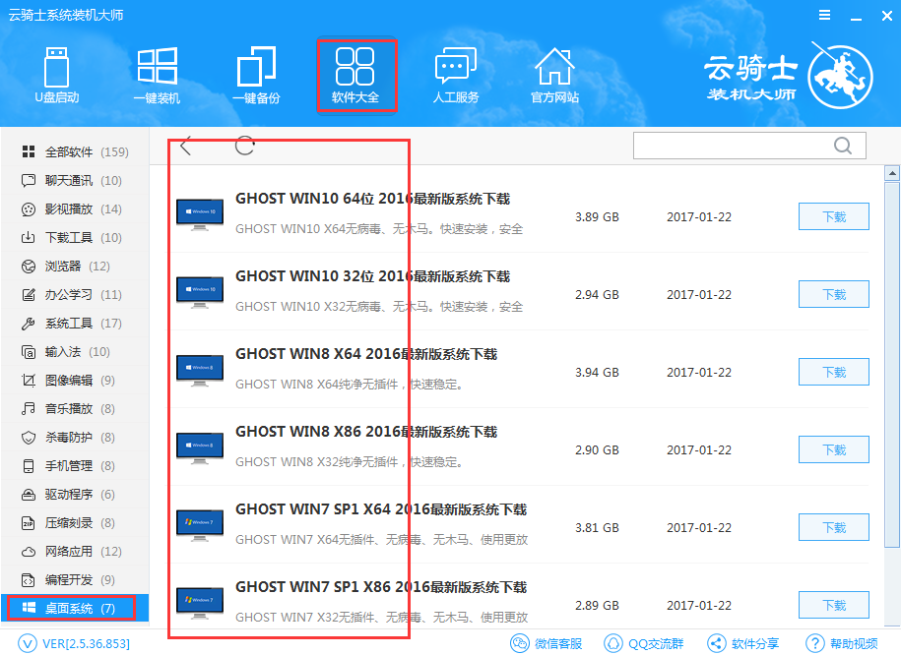Focus the software search box
Screen dimensions: 901x655
click(x=749, y=146)
